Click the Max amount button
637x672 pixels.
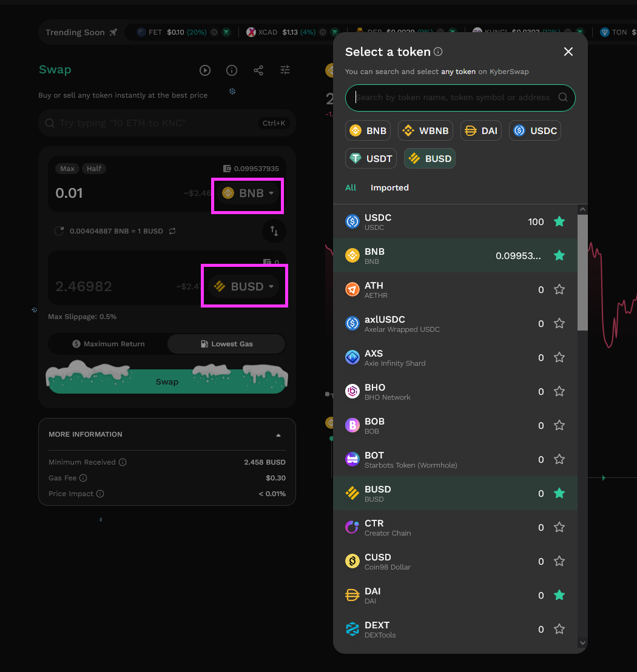(x=67, y=169)
